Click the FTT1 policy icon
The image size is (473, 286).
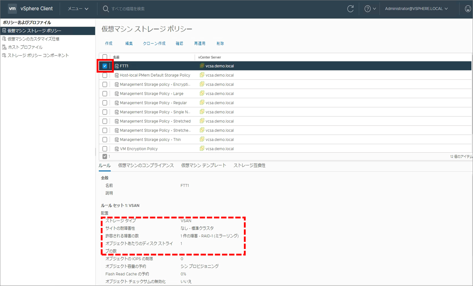click(117, 66)
